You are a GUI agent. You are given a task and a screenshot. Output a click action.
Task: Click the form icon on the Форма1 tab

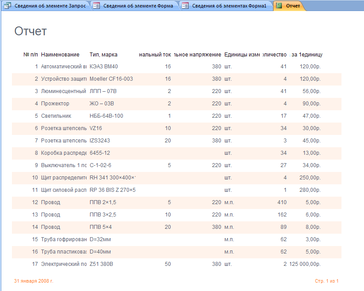(185, 6)
